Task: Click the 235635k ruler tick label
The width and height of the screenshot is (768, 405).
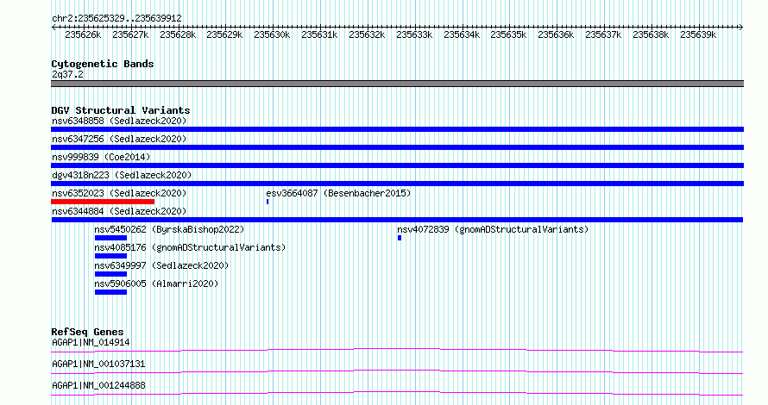Action: 508,34
